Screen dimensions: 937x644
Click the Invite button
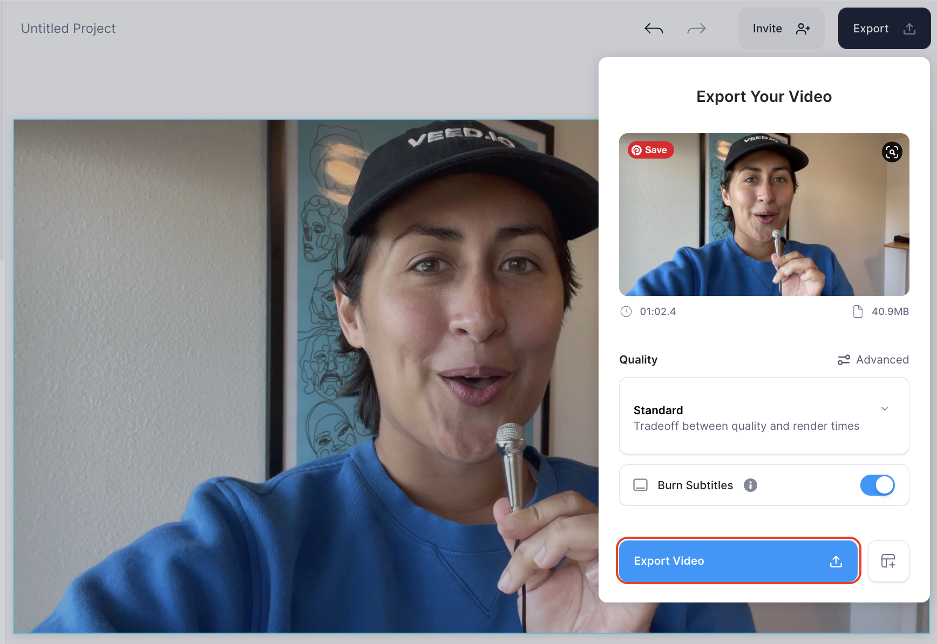tap(781, 28)
